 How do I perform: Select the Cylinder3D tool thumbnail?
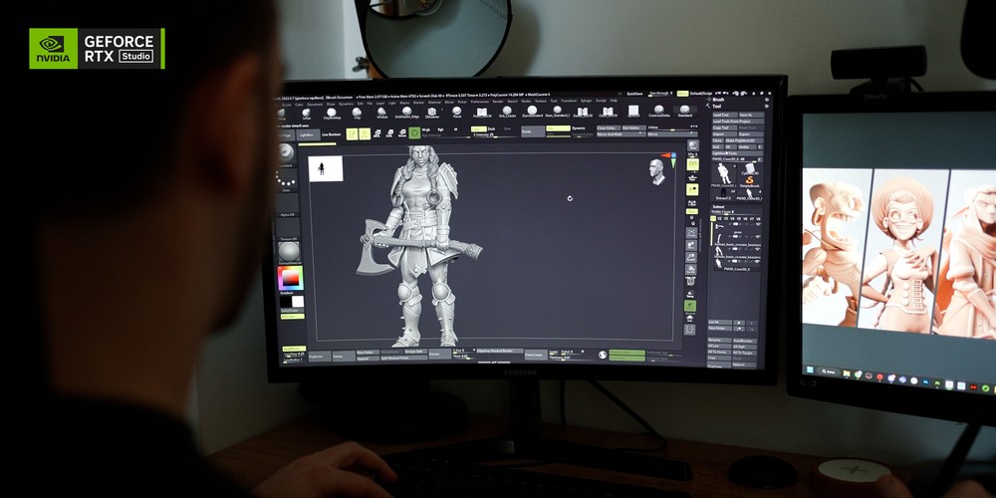750,167
